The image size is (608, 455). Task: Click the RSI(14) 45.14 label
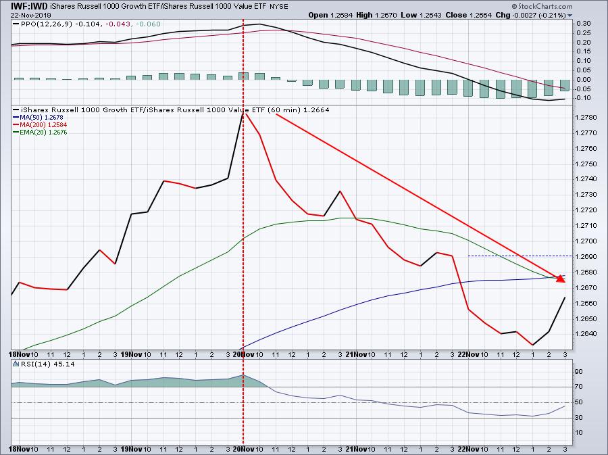pyautogui.click(x=48, y=364)
